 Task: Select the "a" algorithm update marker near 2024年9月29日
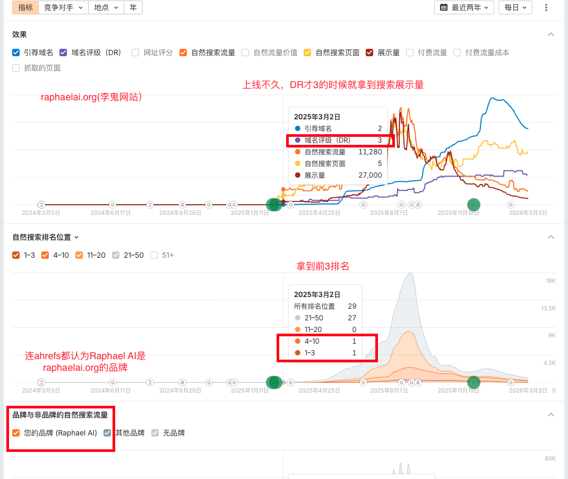point(181,204)
